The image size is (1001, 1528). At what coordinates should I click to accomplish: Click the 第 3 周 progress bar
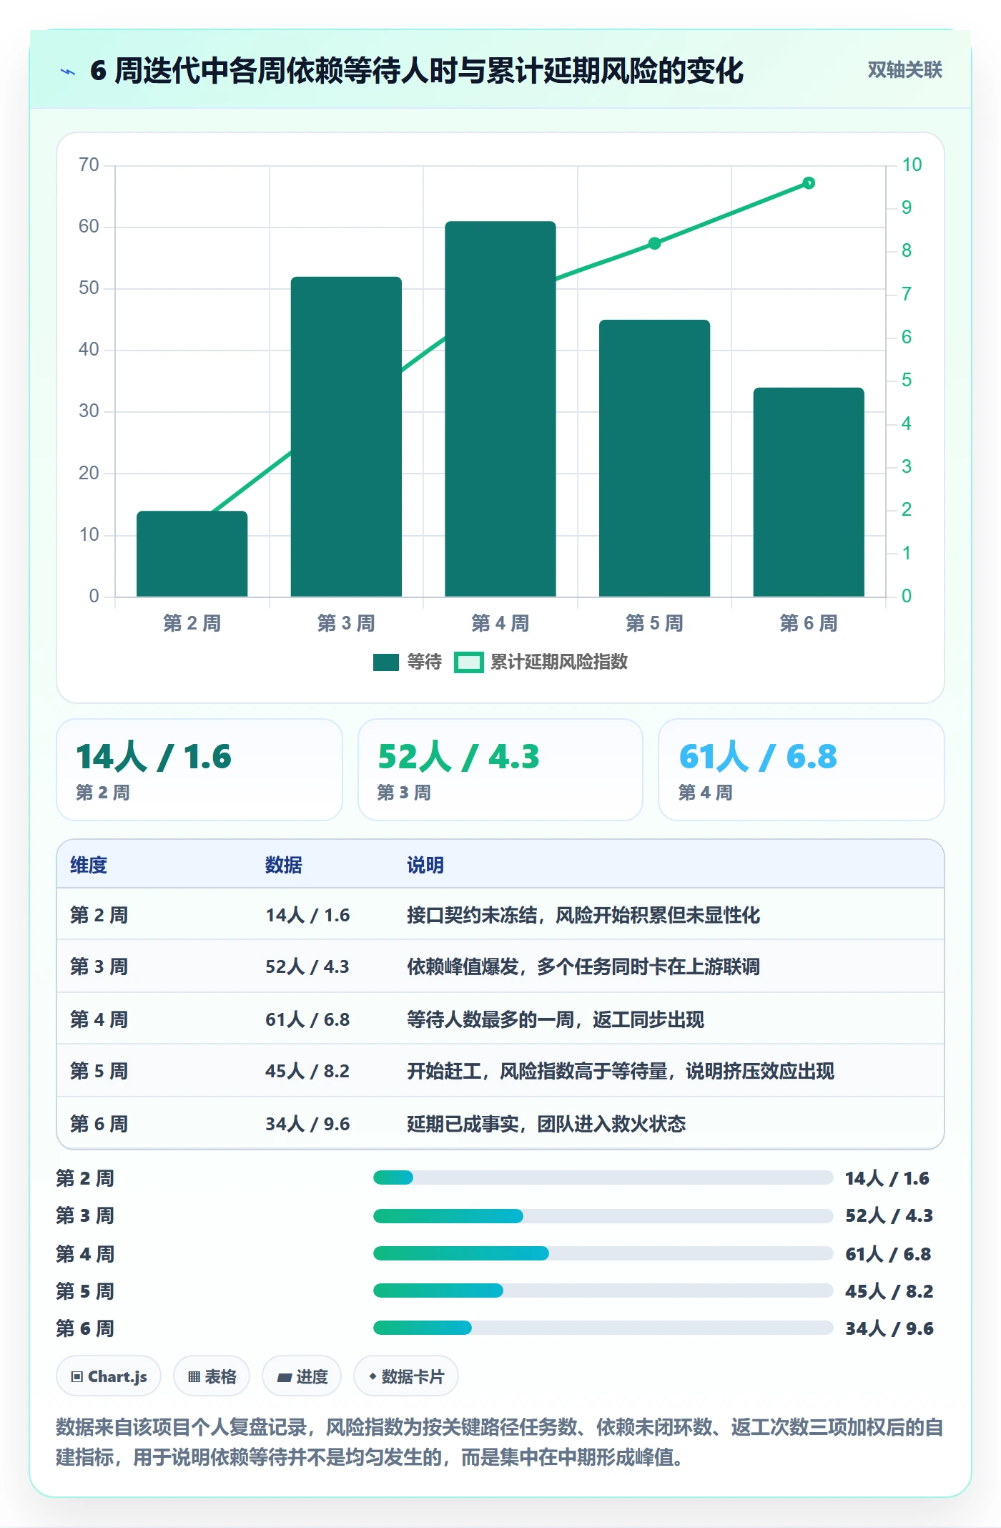tap(603, 1215)
